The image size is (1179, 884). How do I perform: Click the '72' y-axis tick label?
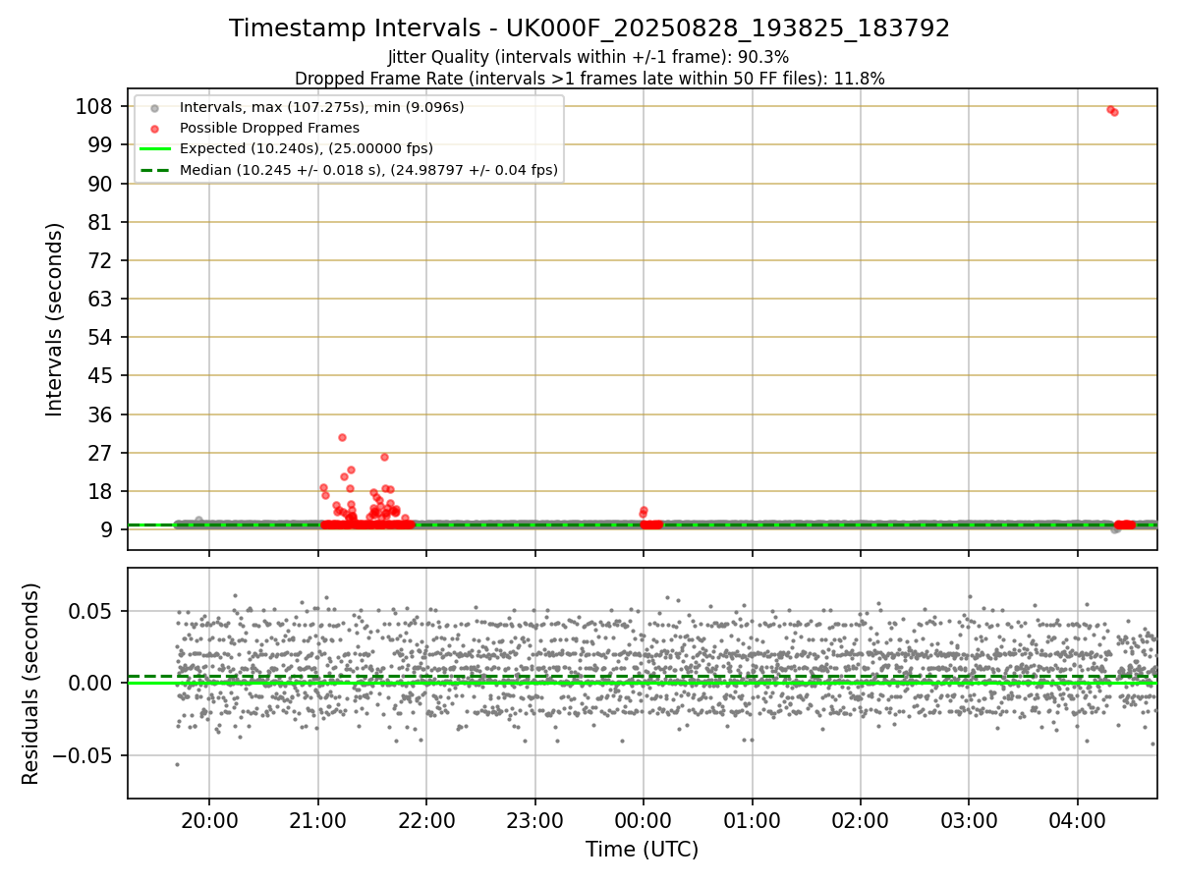[x=100, y=260]
